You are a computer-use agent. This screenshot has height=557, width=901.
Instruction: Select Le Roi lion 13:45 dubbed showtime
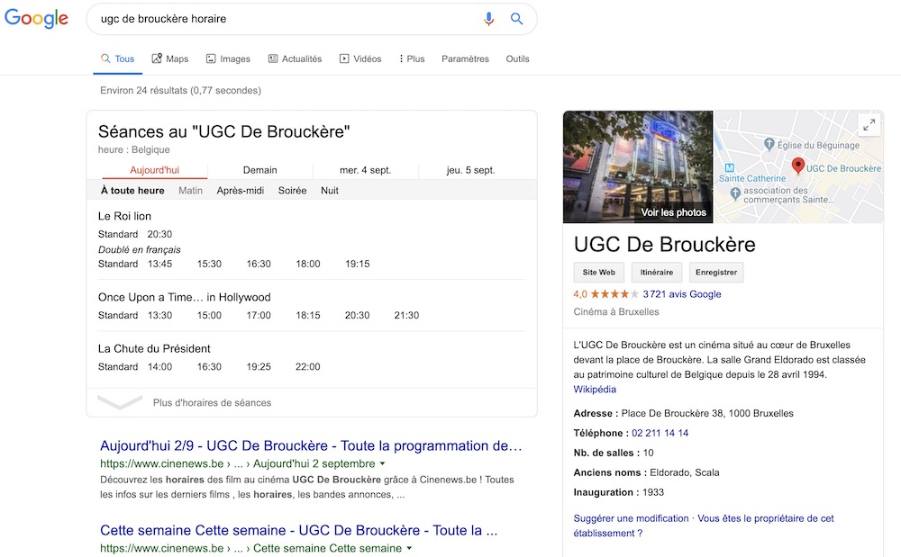(x=159, y=264)
